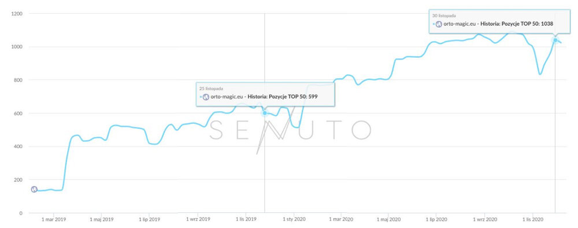
Task: Click the SEMUTO watermark logo
Action: [290, 130]
